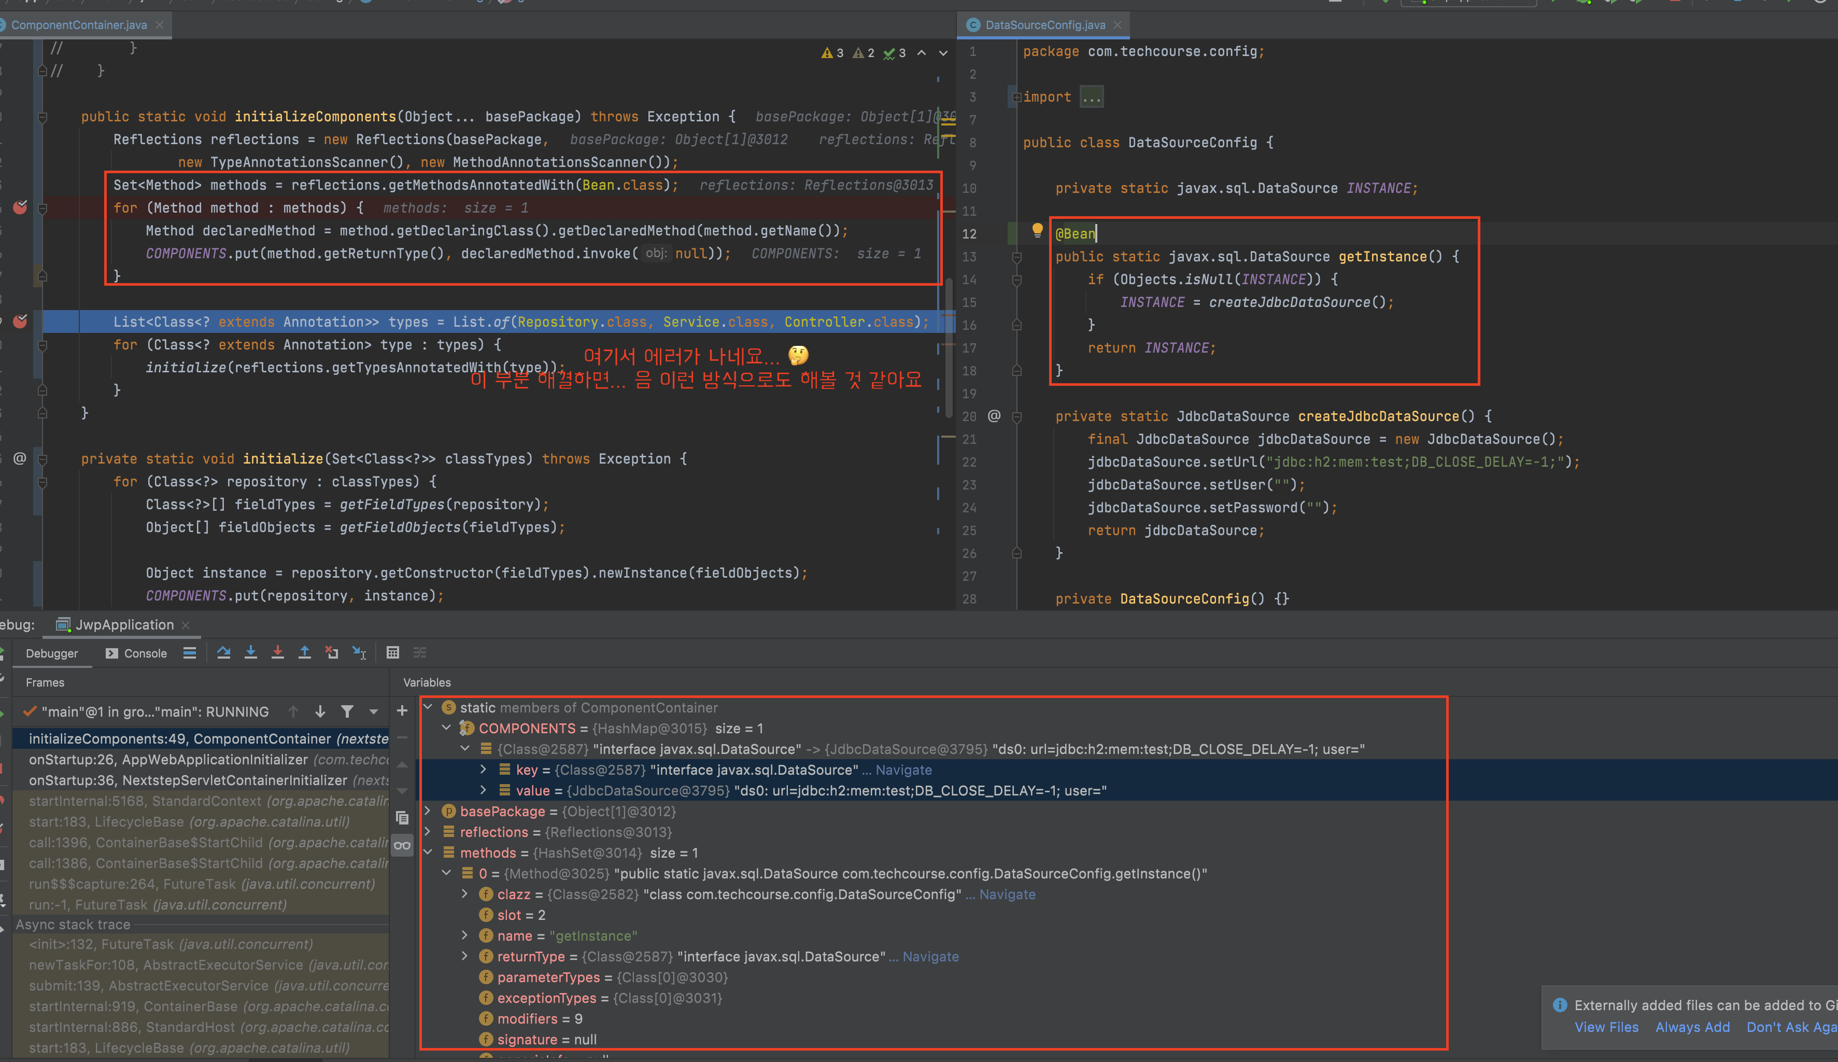
Task: Click the filter frames funnel icon
Action: 347,711
